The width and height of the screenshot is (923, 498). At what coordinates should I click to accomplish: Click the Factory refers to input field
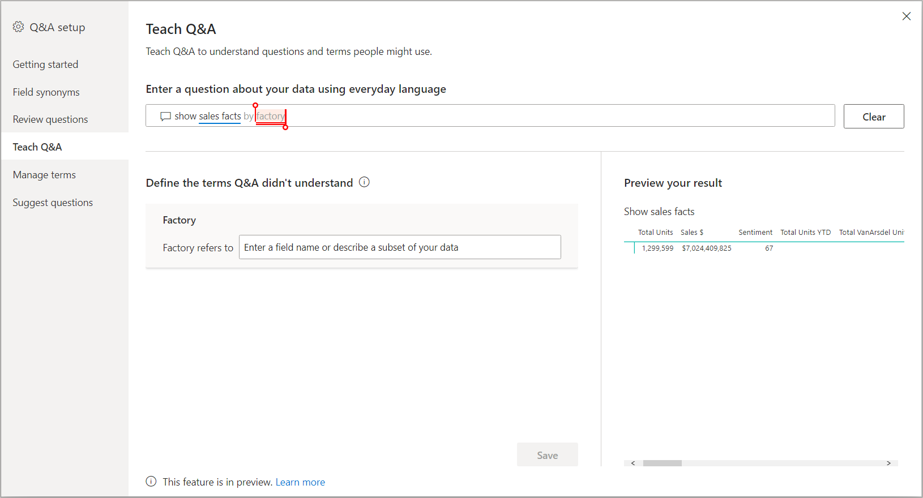[x=400, y=247]
